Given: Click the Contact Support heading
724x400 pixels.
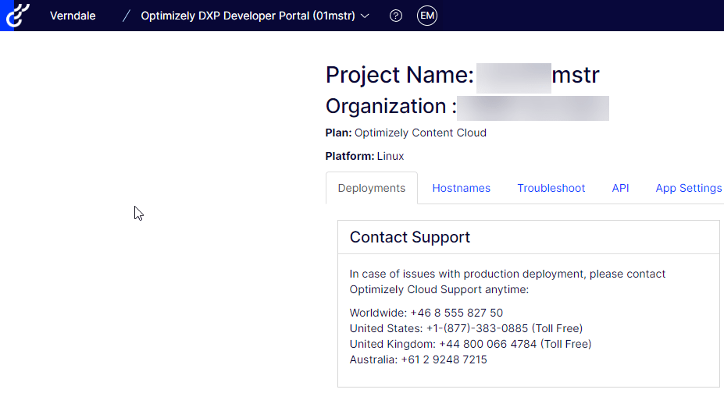Looking at the screenshot, I should [409, 237].
